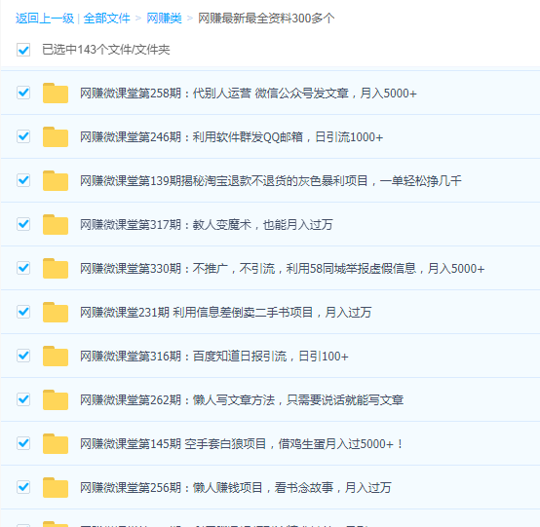This screenshot has width=540, height=527.
Task: Open the folder icon for 第258期 course
Action: click(x=56, y=93)
